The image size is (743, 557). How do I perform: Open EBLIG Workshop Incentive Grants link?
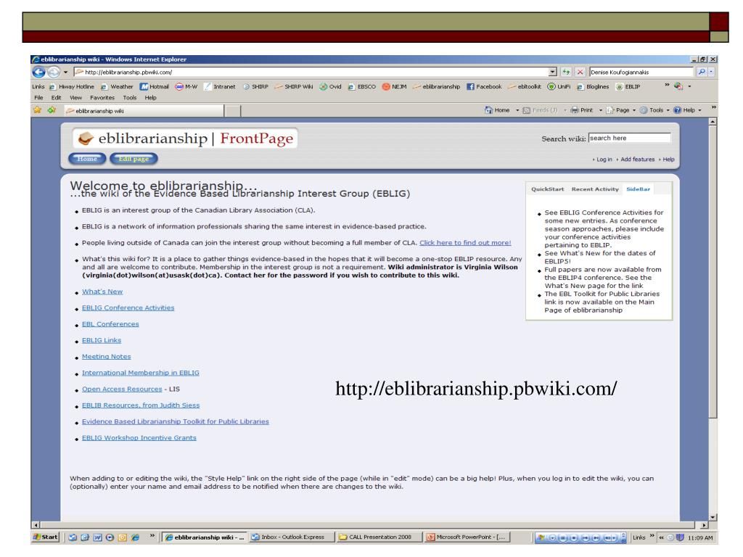click(139, 438)
